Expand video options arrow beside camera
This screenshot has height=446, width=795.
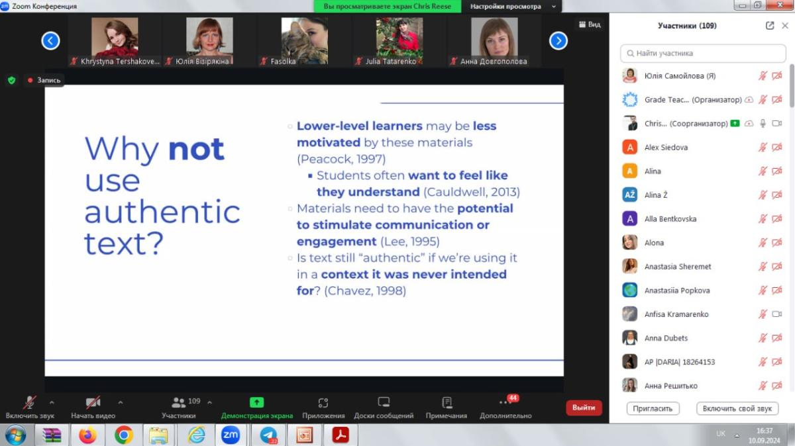[121, 402]
